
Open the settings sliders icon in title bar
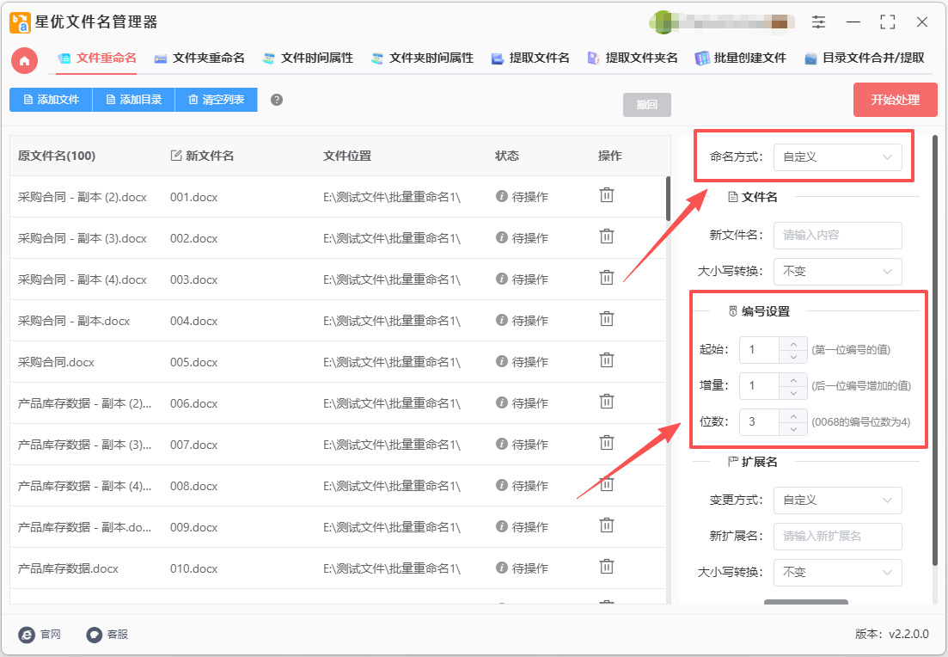point(818,22)
